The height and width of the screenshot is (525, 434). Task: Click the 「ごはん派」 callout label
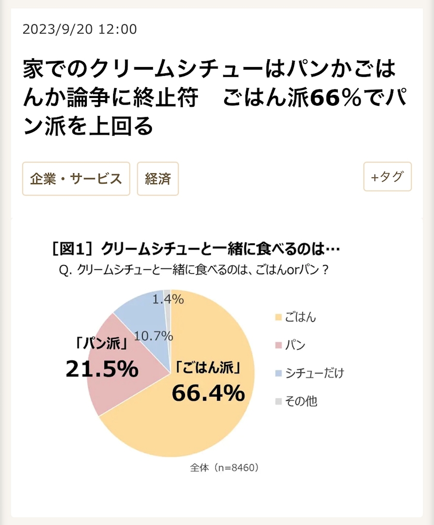click(x=209, y=368)
